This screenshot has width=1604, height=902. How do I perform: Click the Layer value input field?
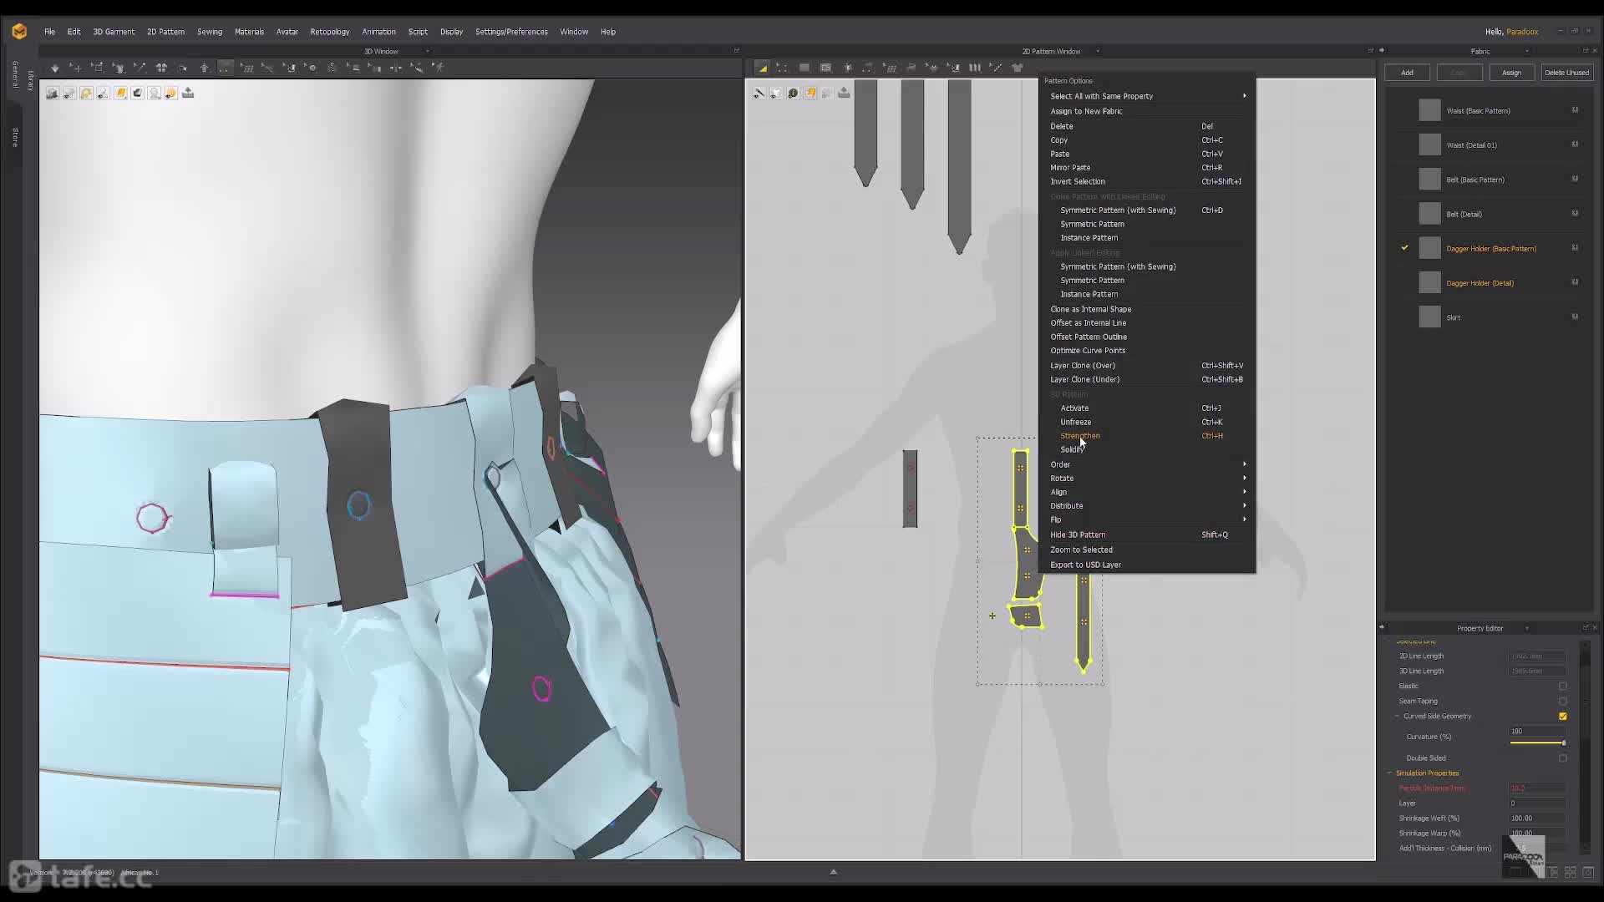click(1537, 803)
